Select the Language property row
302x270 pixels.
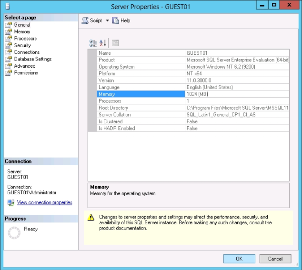click(193, 87)
